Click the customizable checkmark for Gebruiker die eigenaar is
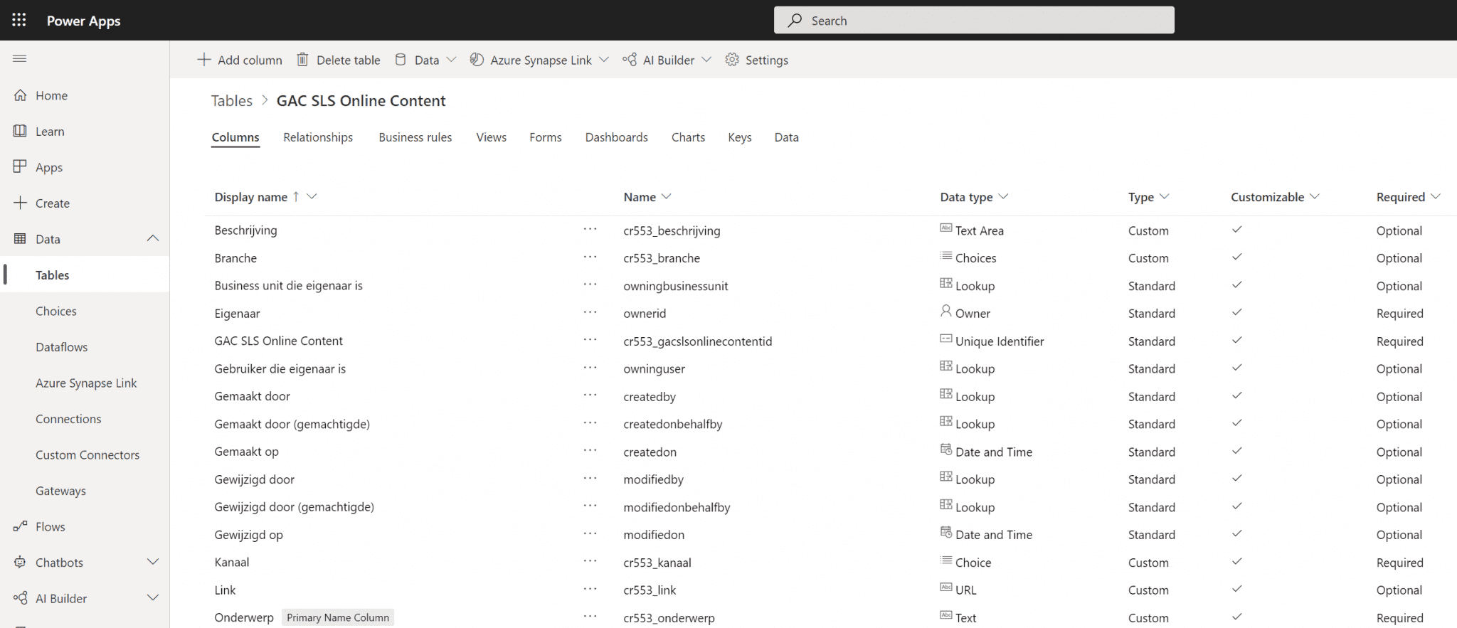Screen dimensions: 1457x628 [x=1237, y=368]
